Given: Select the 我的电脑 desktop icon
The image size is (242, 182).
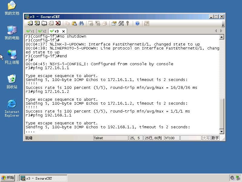Looking at the screenshot, I should coord(12,32).
